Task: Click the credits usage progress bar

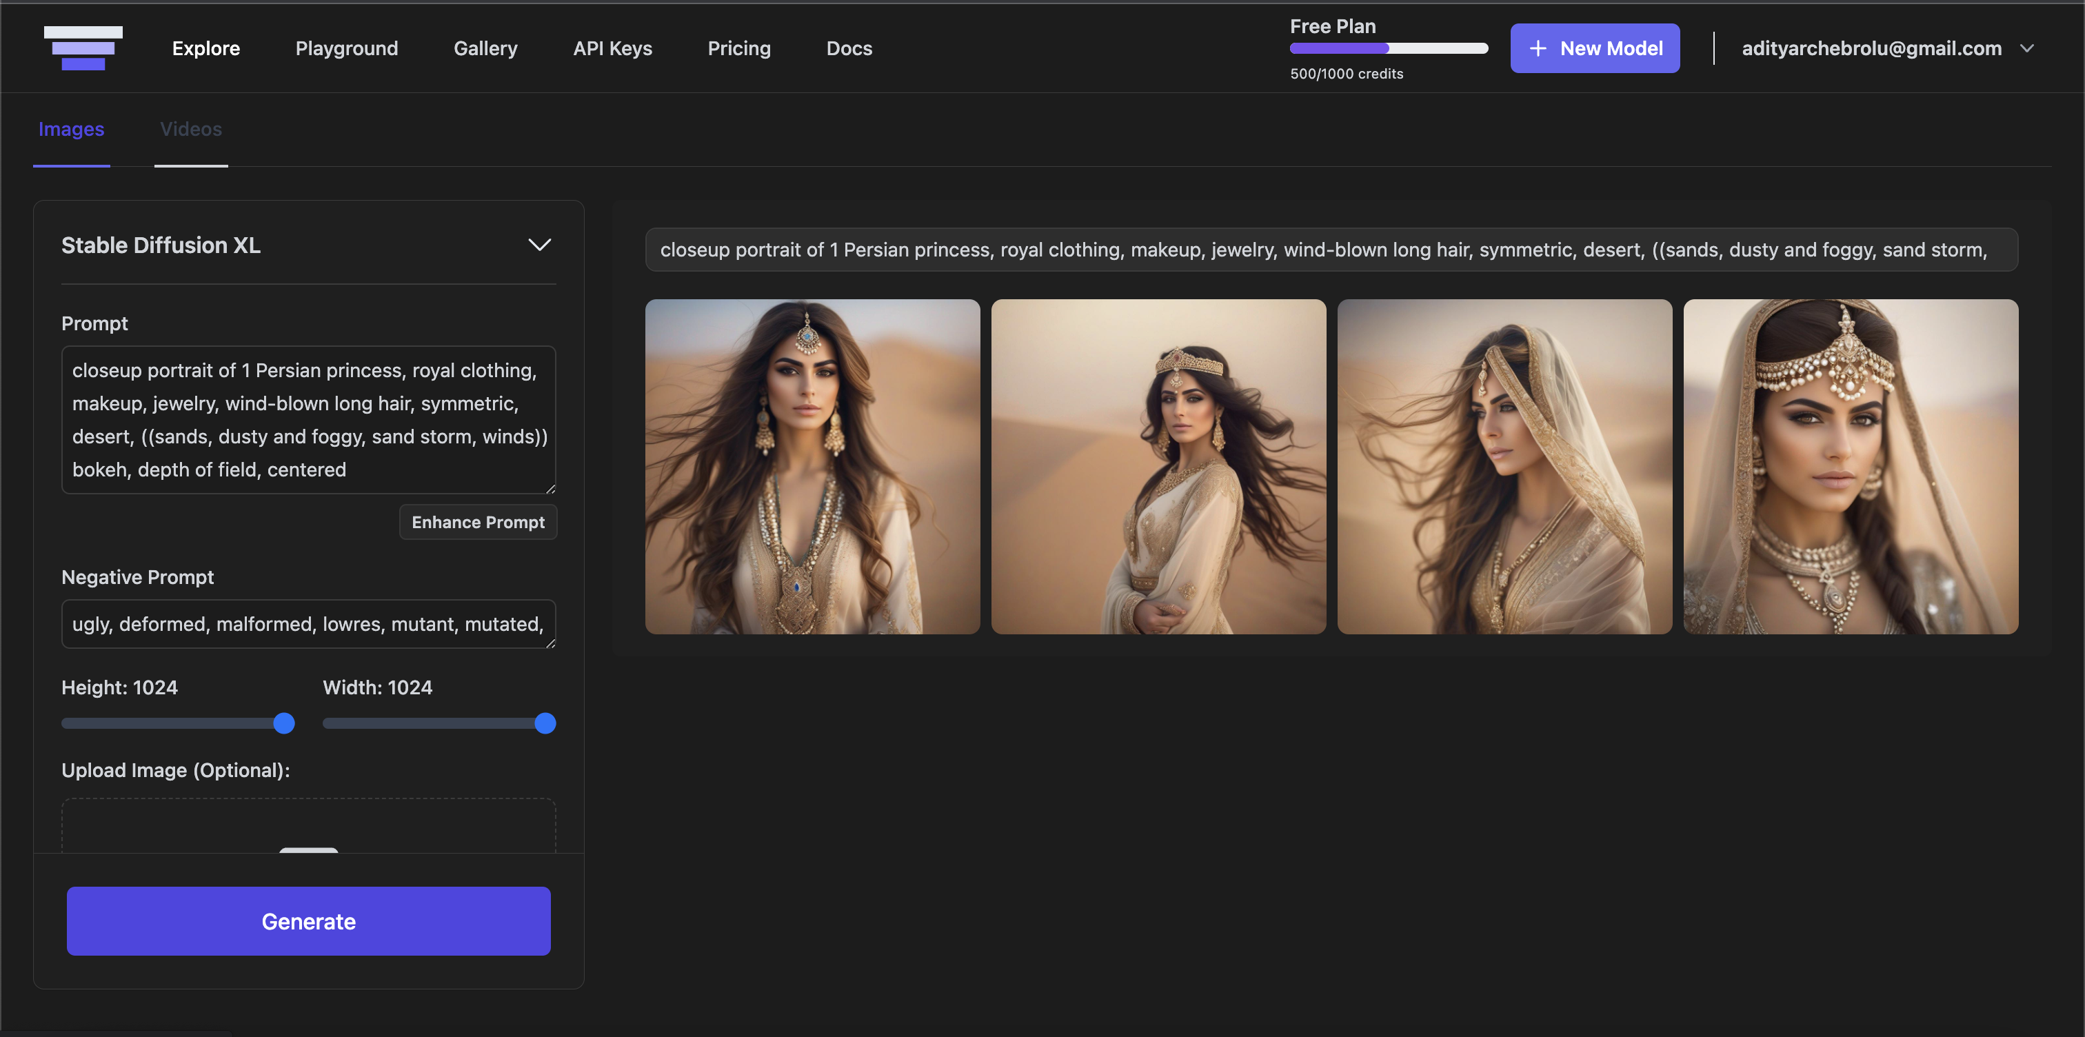Action: [1388, 48]
